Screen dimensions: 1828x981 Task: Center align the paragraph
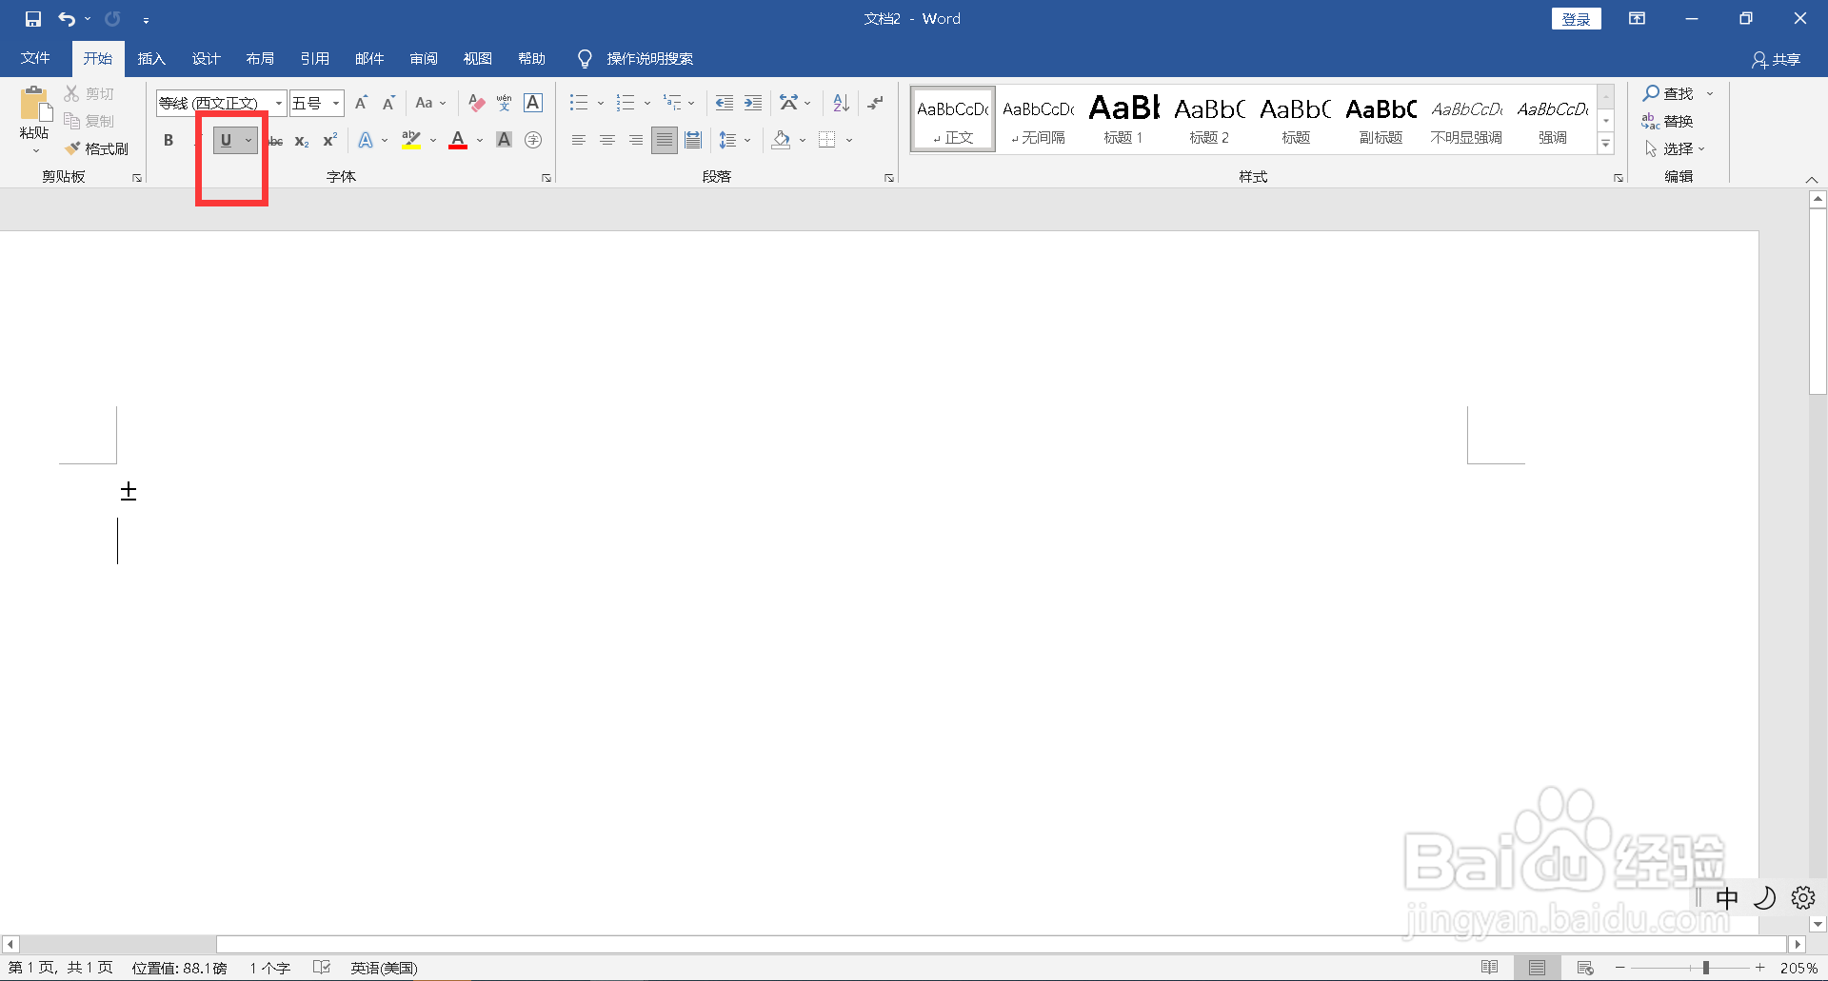(606, 140)
